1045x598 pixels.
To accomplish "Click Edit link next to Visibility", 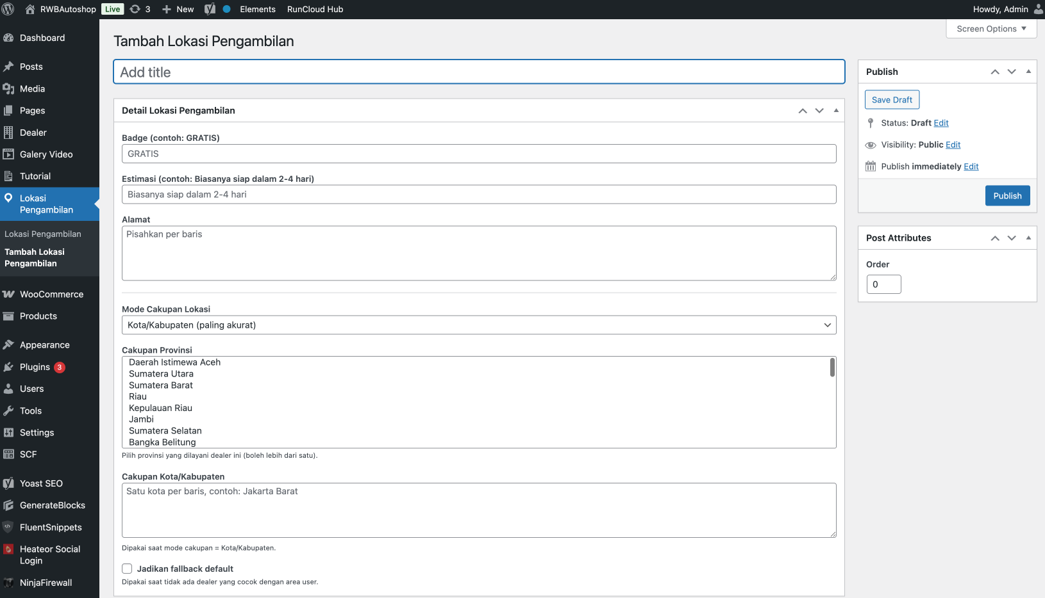I will coord(953,145).
